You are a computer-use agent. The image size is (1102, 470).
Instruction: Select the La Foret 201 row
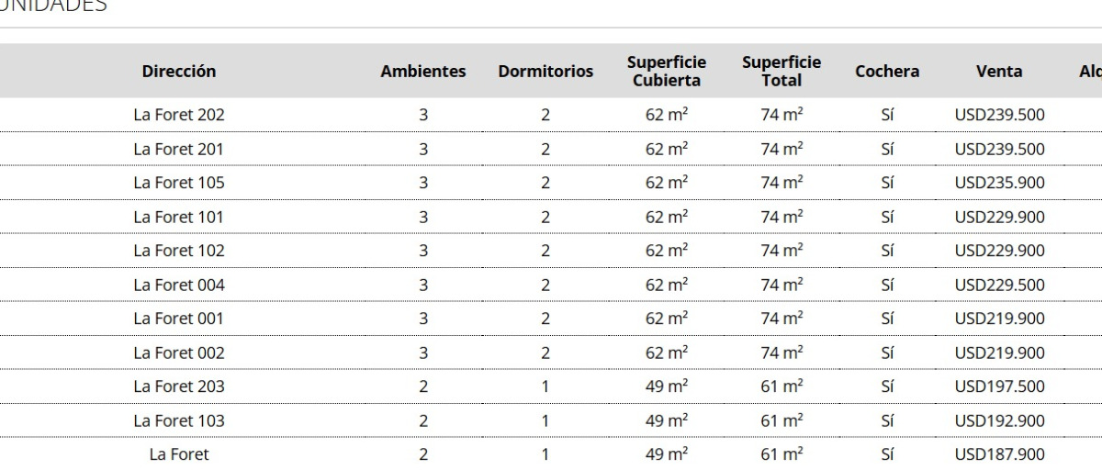click(179, 150)
